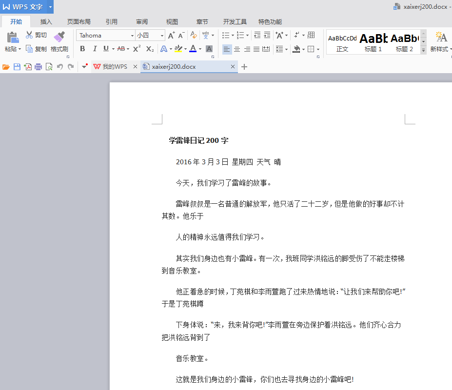Switch to the 插入 (Insert) ribbon tab

pyautogui.click(x=46, y=22)
